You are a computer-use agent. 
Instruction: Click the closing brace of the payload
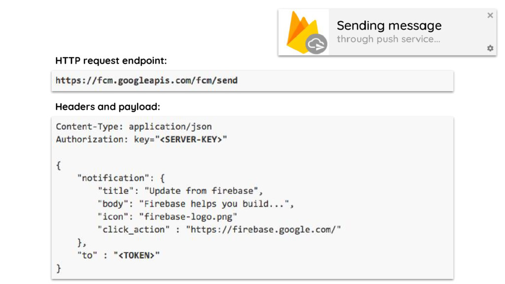(59, 268)
